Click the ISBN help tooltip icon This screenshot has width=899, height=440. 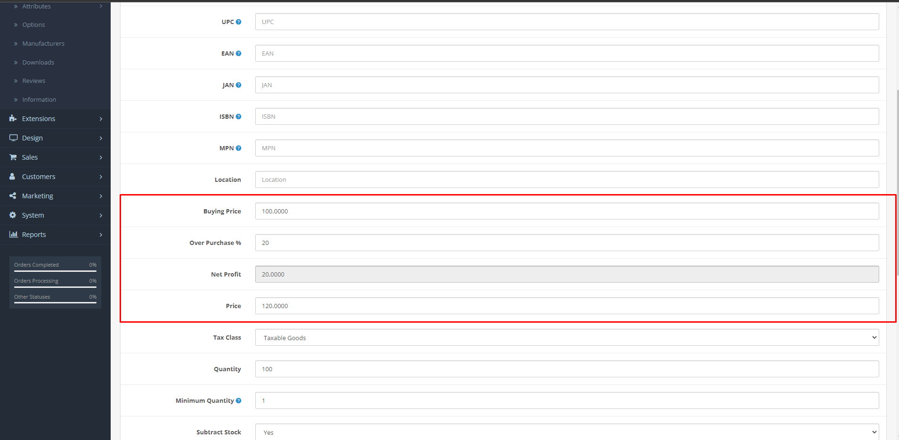tap(239, 116)
